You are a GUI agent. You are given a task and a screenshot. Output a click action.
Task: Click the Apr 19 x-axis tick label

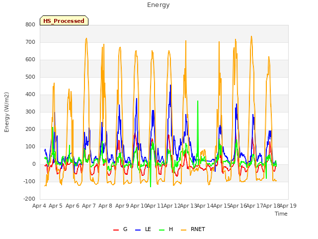[x=288, y=206]
